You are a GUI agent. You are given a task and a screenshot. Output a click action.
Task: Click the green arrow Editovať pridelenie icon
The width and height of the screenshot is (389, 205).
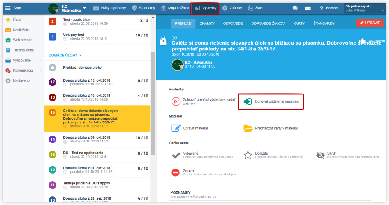pyautogui.click(x=248, y=101)
